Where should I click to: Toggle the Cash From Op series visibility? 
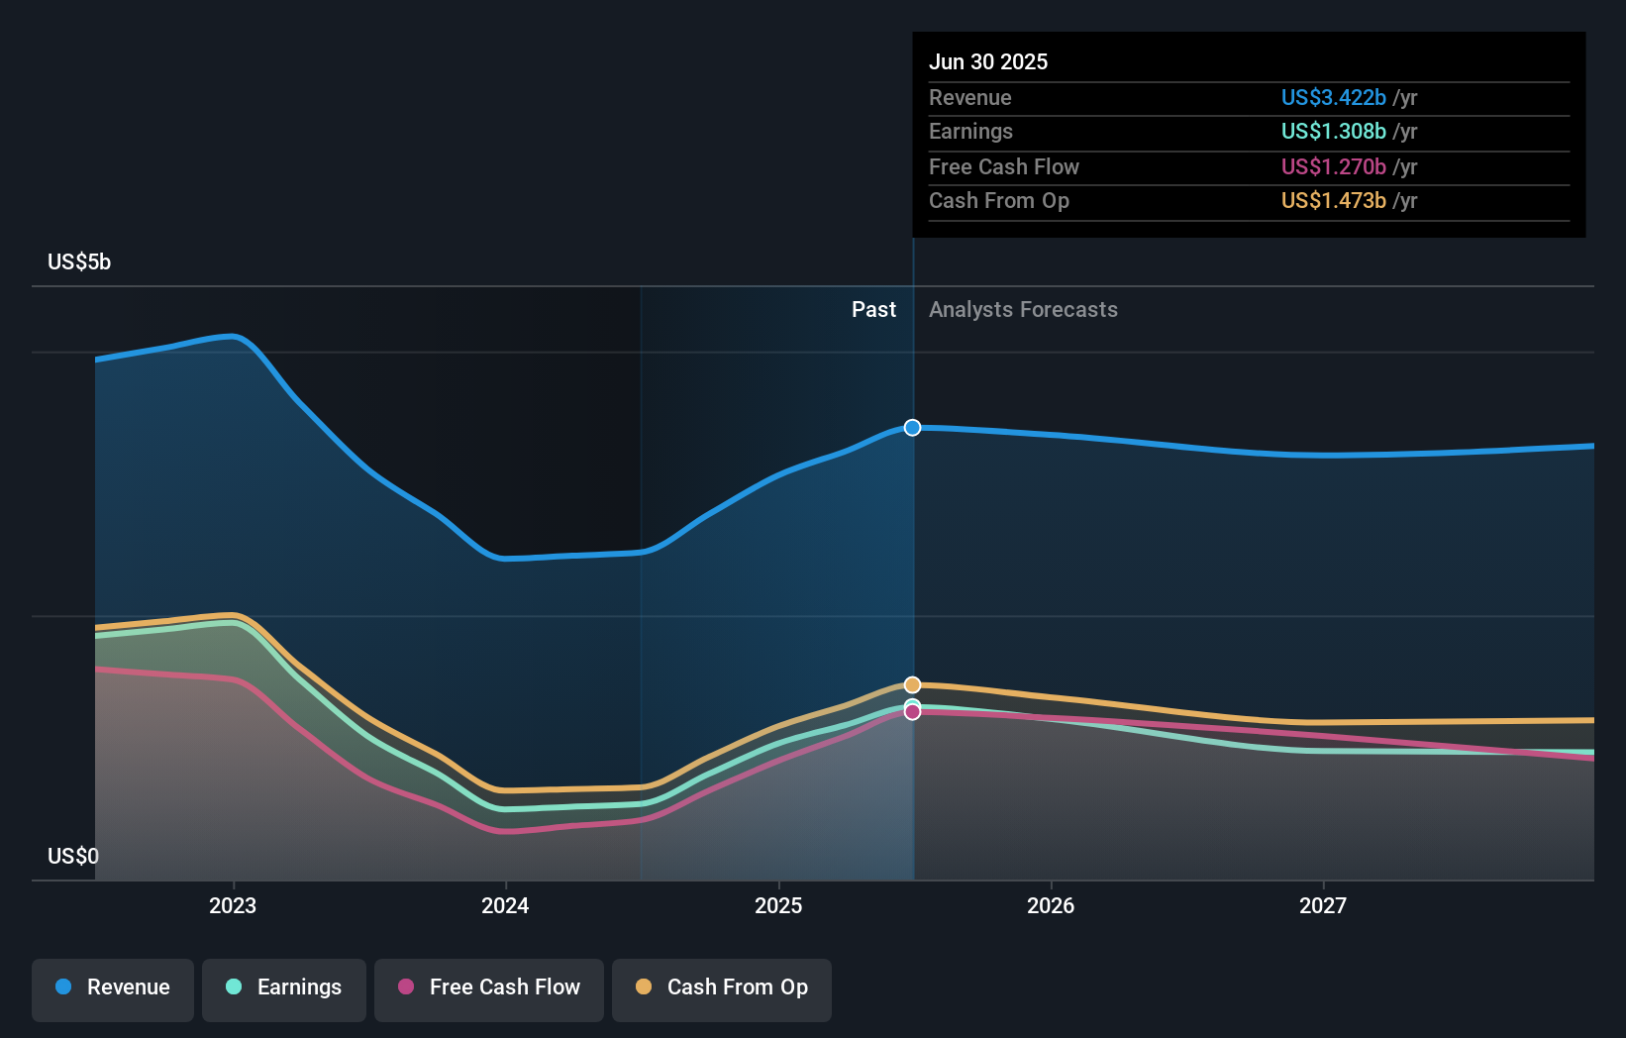click(x=722, y=989)
